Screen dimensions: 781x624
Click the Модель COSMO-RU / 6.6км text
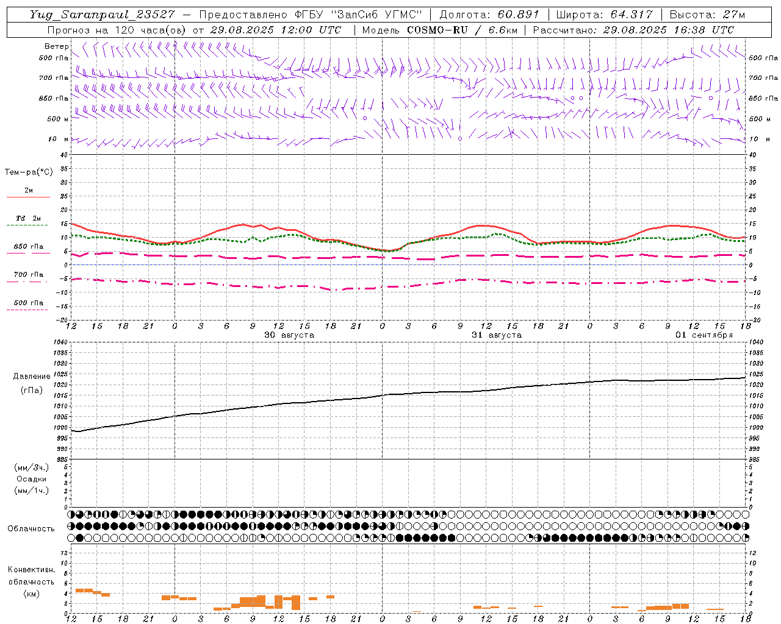coord(439,30)
